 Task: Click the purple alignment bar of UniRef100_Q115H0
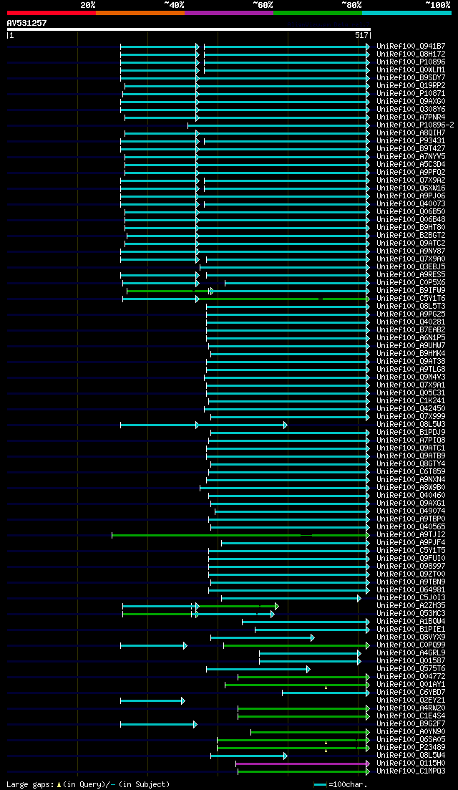pyautogui.click(x=301, y=763)
